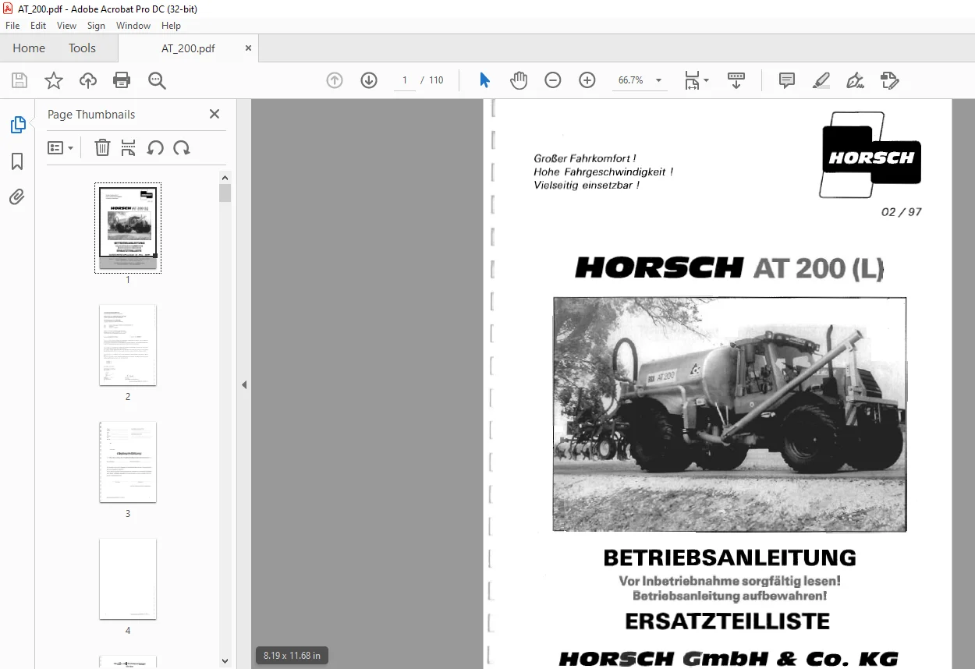Rotate page counterclockwise
Viewport: 975px width, 669px height.
[155, 147]
